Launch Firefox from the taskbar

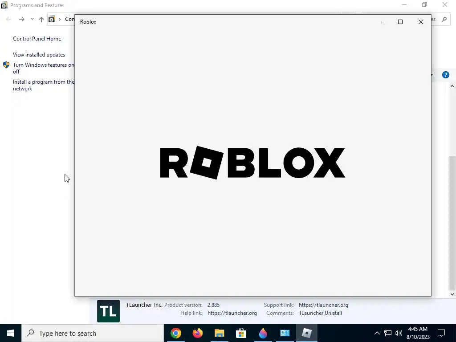click(x=197, y=333)
